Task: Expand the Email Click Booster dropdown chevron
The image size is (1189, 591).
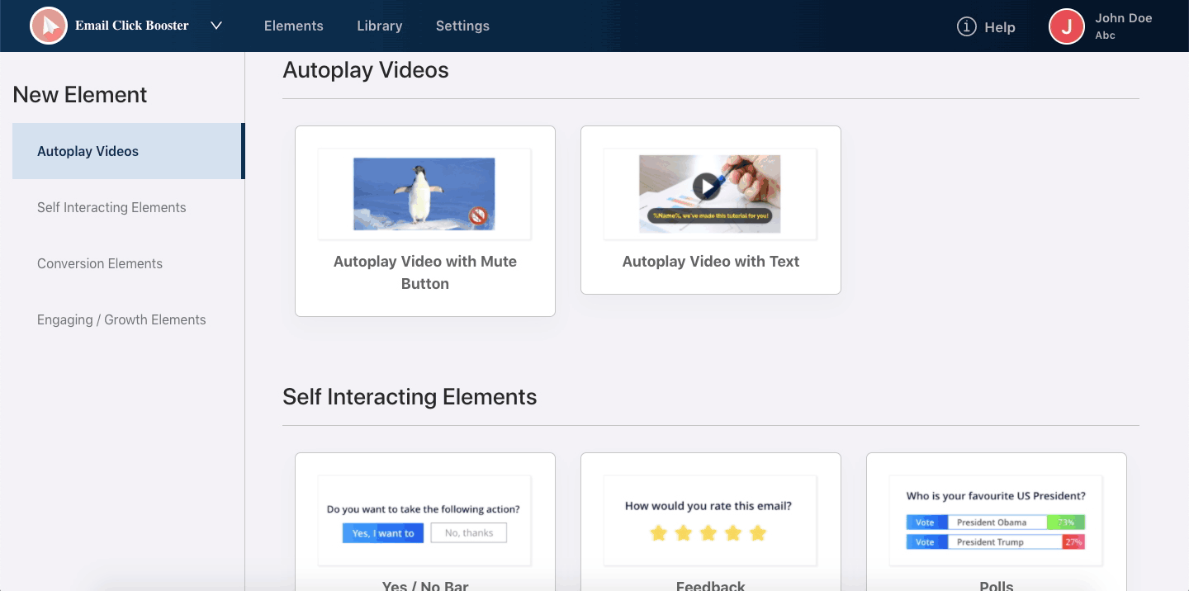Action: coord(216,26)
